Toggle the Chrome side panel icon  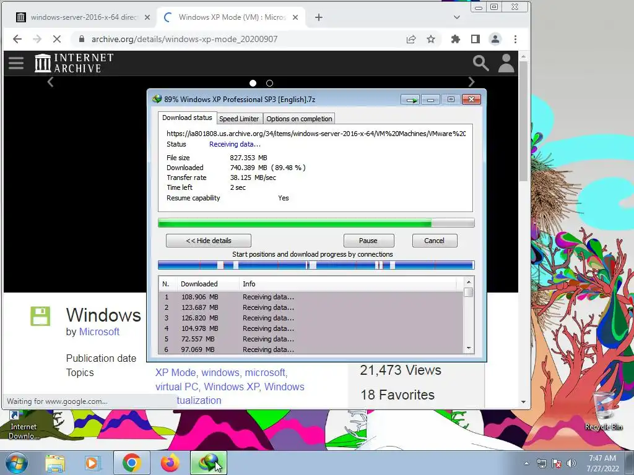click(x=475, y=39)
